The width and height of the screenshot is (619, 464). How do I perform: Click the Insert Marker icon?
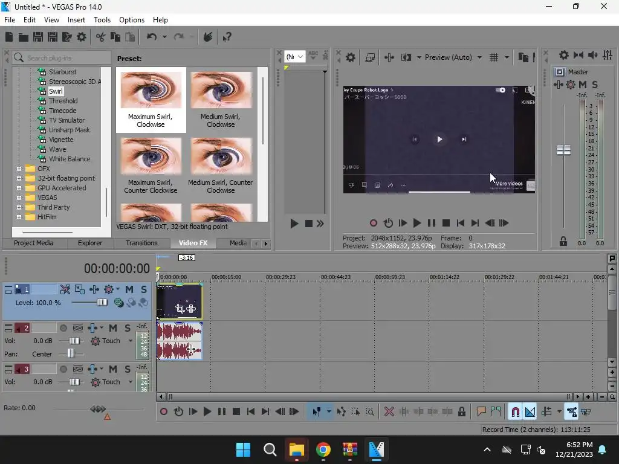pyautogui.click(x=481, y=412)
